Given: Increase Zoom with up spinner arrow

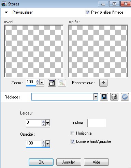Looking at the screenshot, I should click(38, 81).
